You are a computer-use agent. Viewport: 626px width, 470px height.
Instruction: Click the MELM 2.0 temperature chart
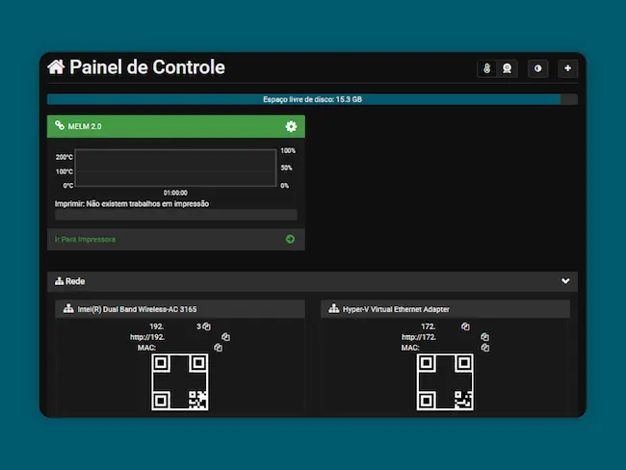tap(175, 168)
